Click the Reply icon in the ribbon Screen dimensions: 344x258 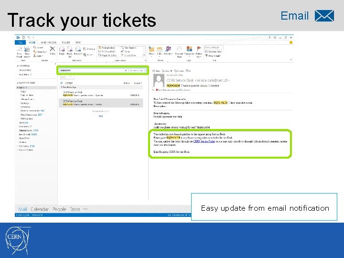(x=62, y=49)
